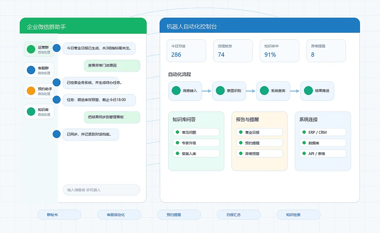Image resolution: width=380 pixels, height=233 pixels.
Task: Click the 任务：跟进库存预警 message bubble
Action: pos(99,100)
